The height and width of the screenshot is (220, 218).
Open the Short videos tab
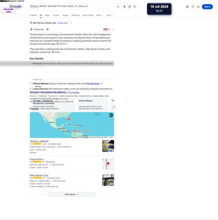(88, 15)
